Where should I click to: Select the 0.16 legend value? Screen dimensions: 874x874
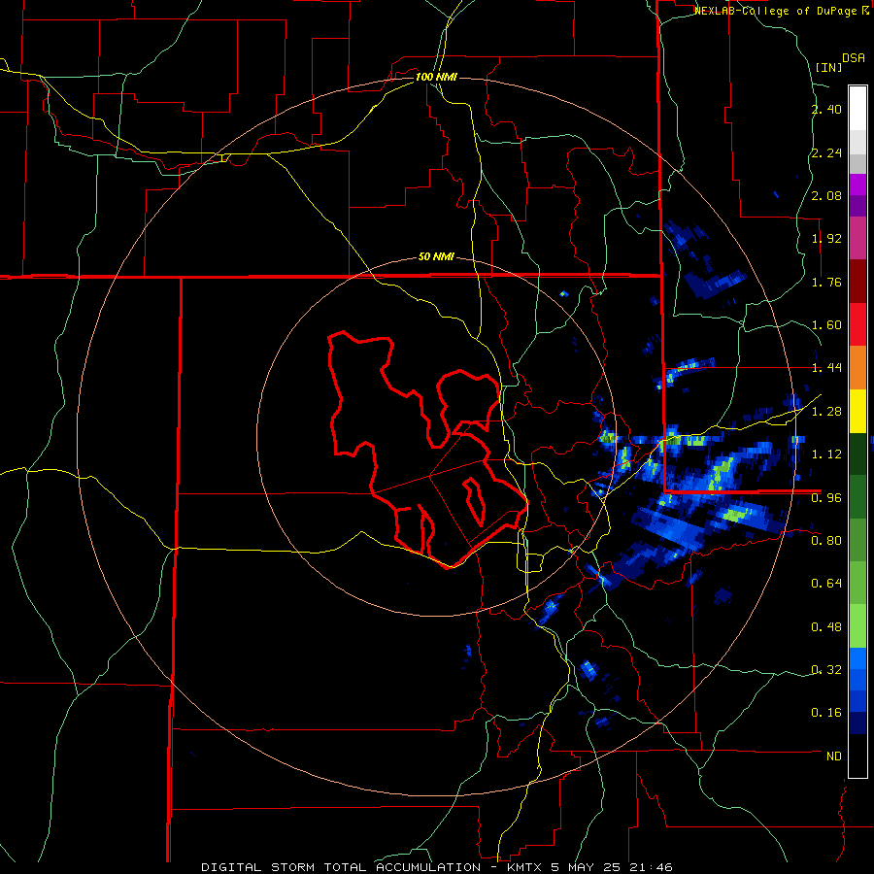(x=826, y=713)
